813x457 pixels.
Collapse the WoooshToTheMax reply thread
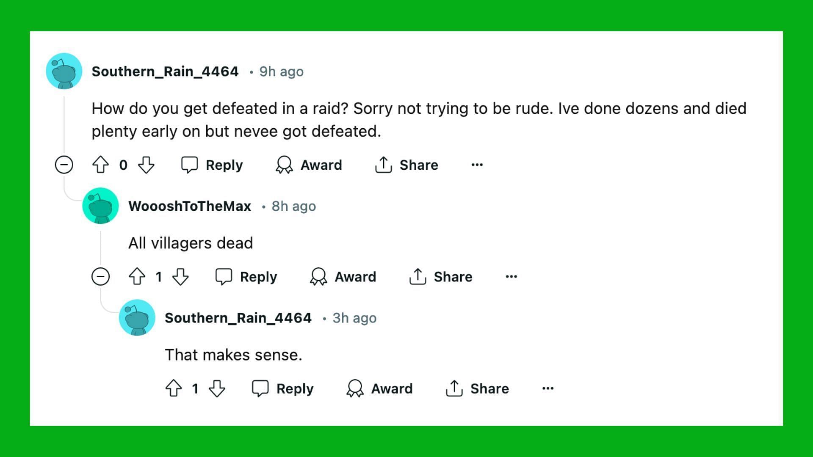pyautogui.click(x=100, y=277)
